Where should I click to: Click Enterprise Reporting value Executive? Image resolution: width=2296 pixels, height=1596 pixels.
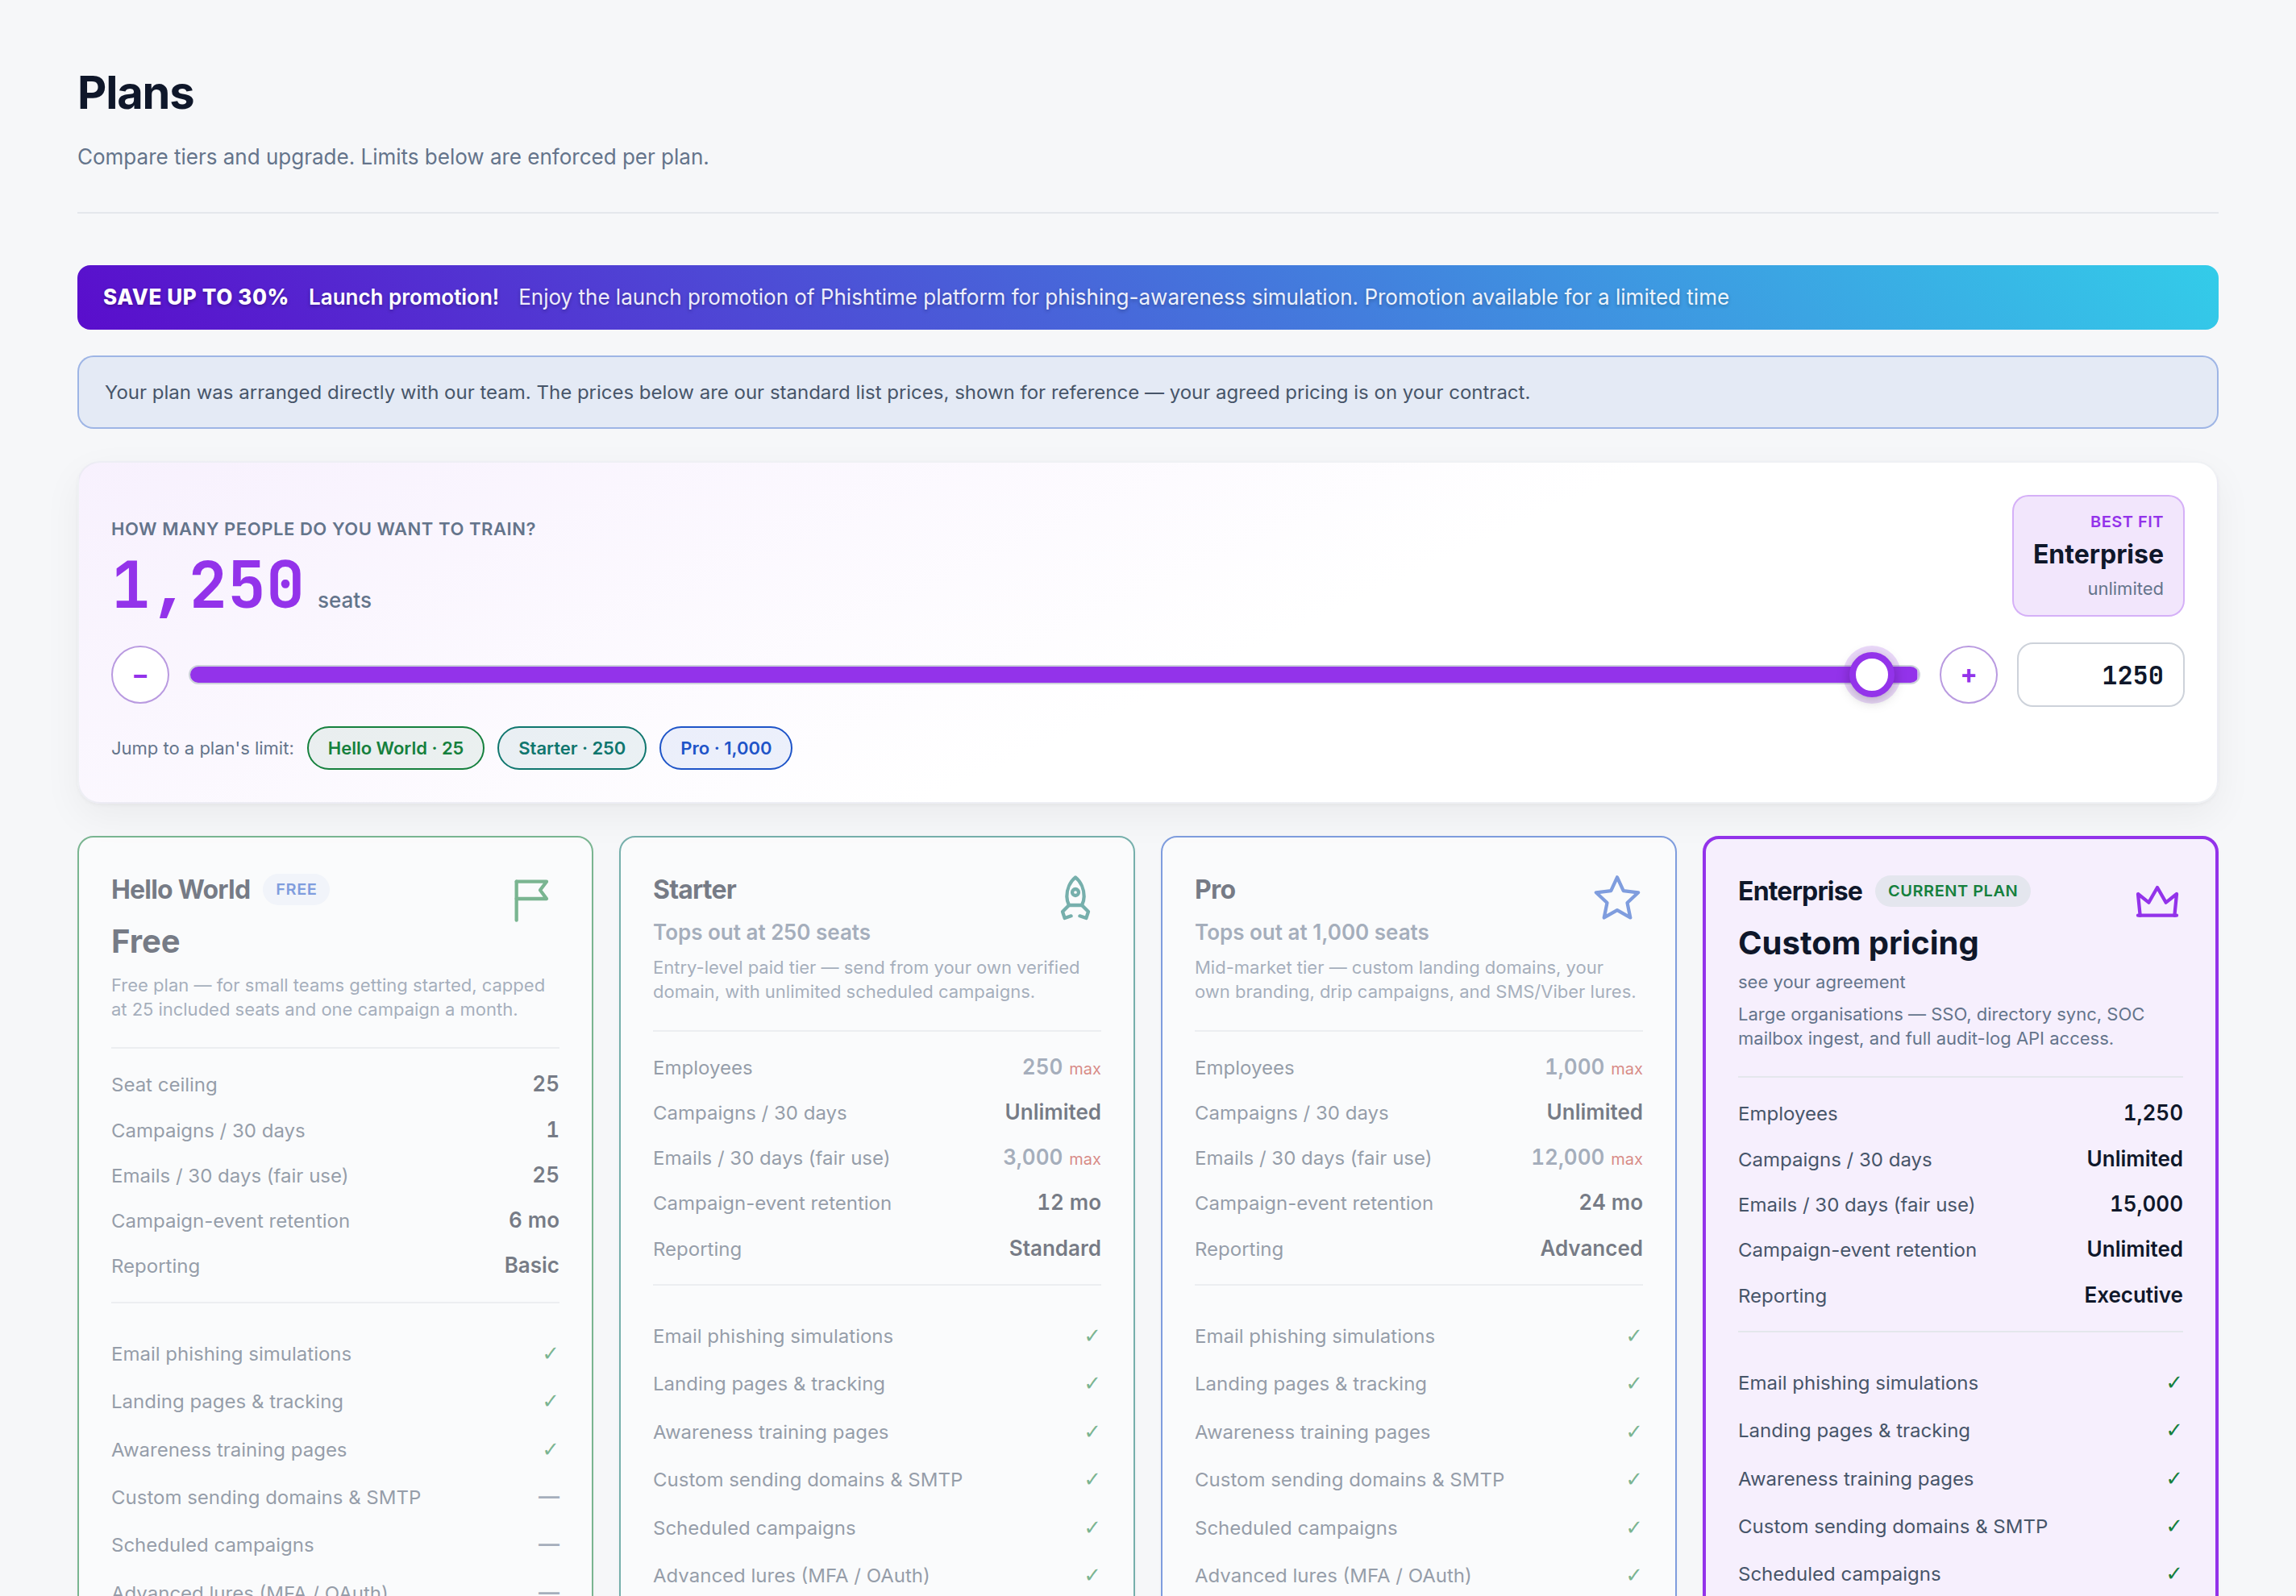point(2133,1295)
